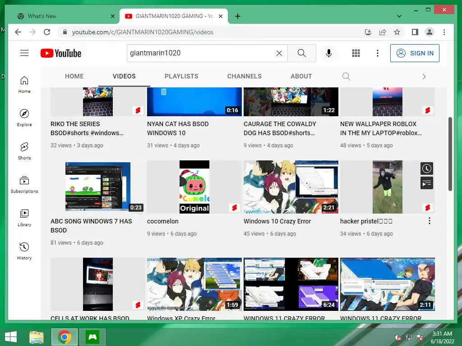Open Explore in the sidebar
The width and height of the screenshot is (462, 346).
(24, 118)
